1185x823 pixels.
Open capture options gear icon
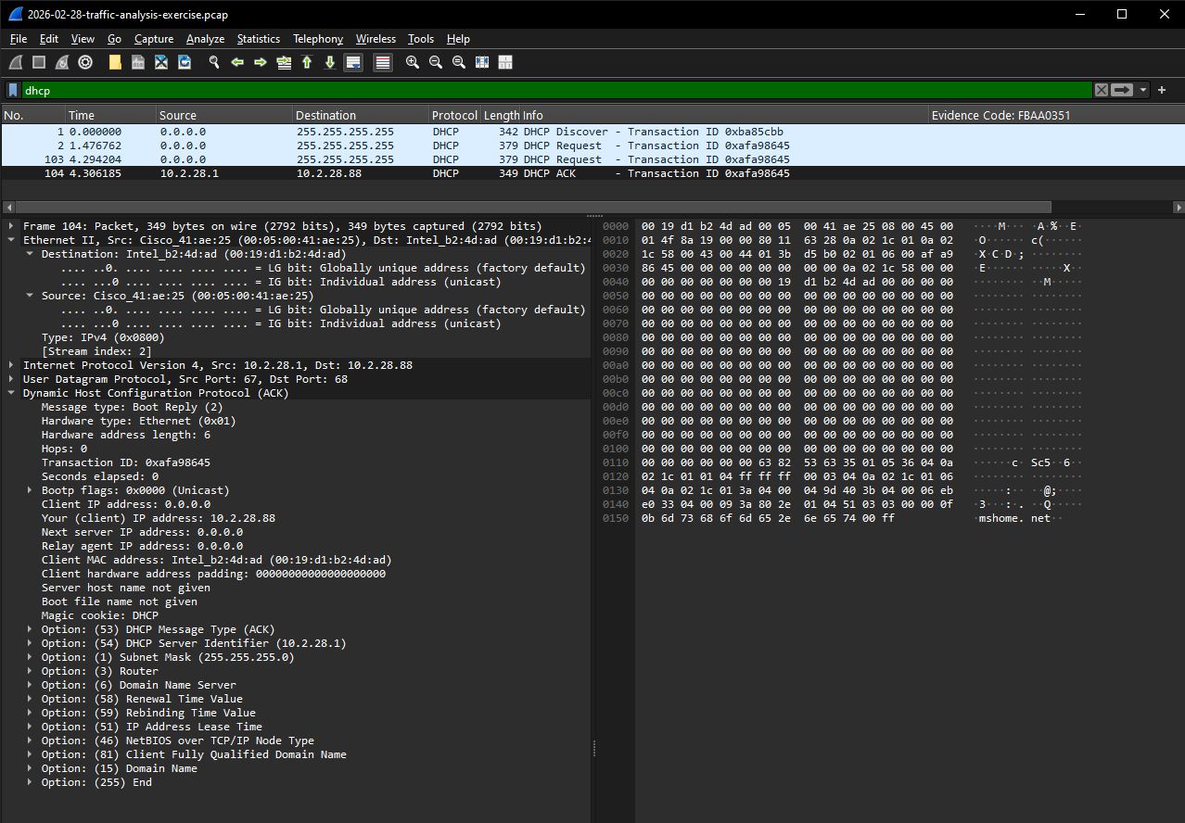click(85, 62)
